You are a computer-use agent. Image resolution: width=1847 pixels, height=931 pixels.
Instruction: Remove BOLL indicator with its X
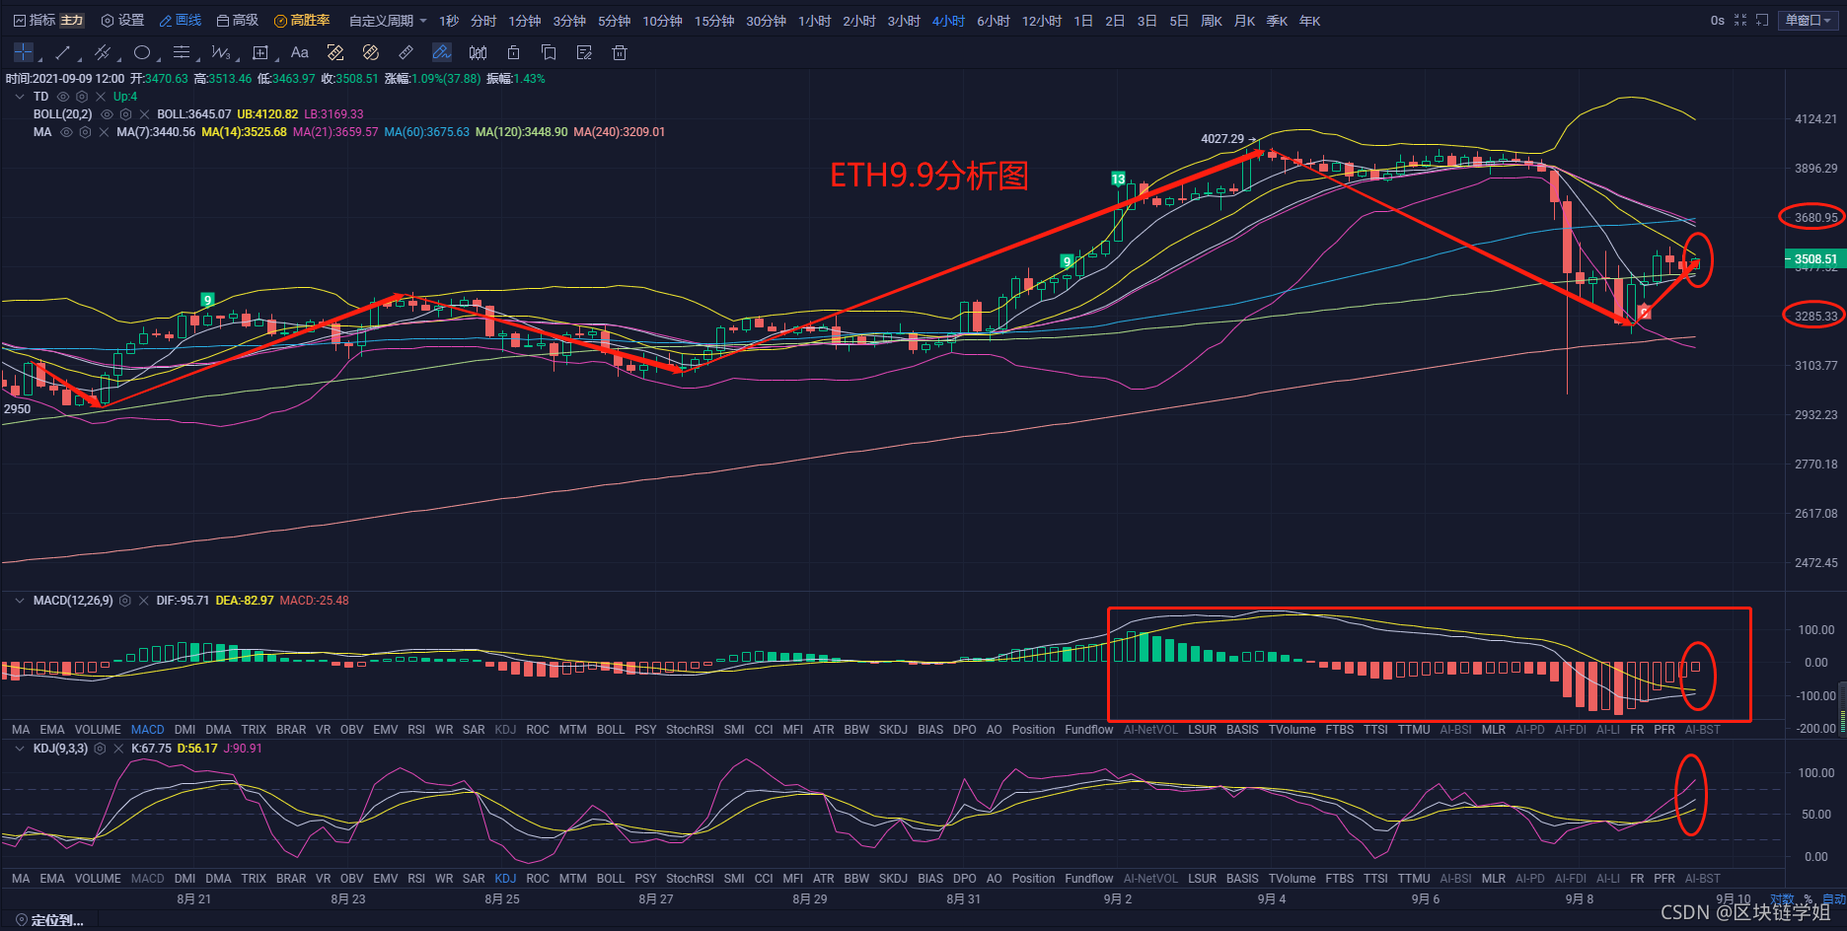(144, 114)
